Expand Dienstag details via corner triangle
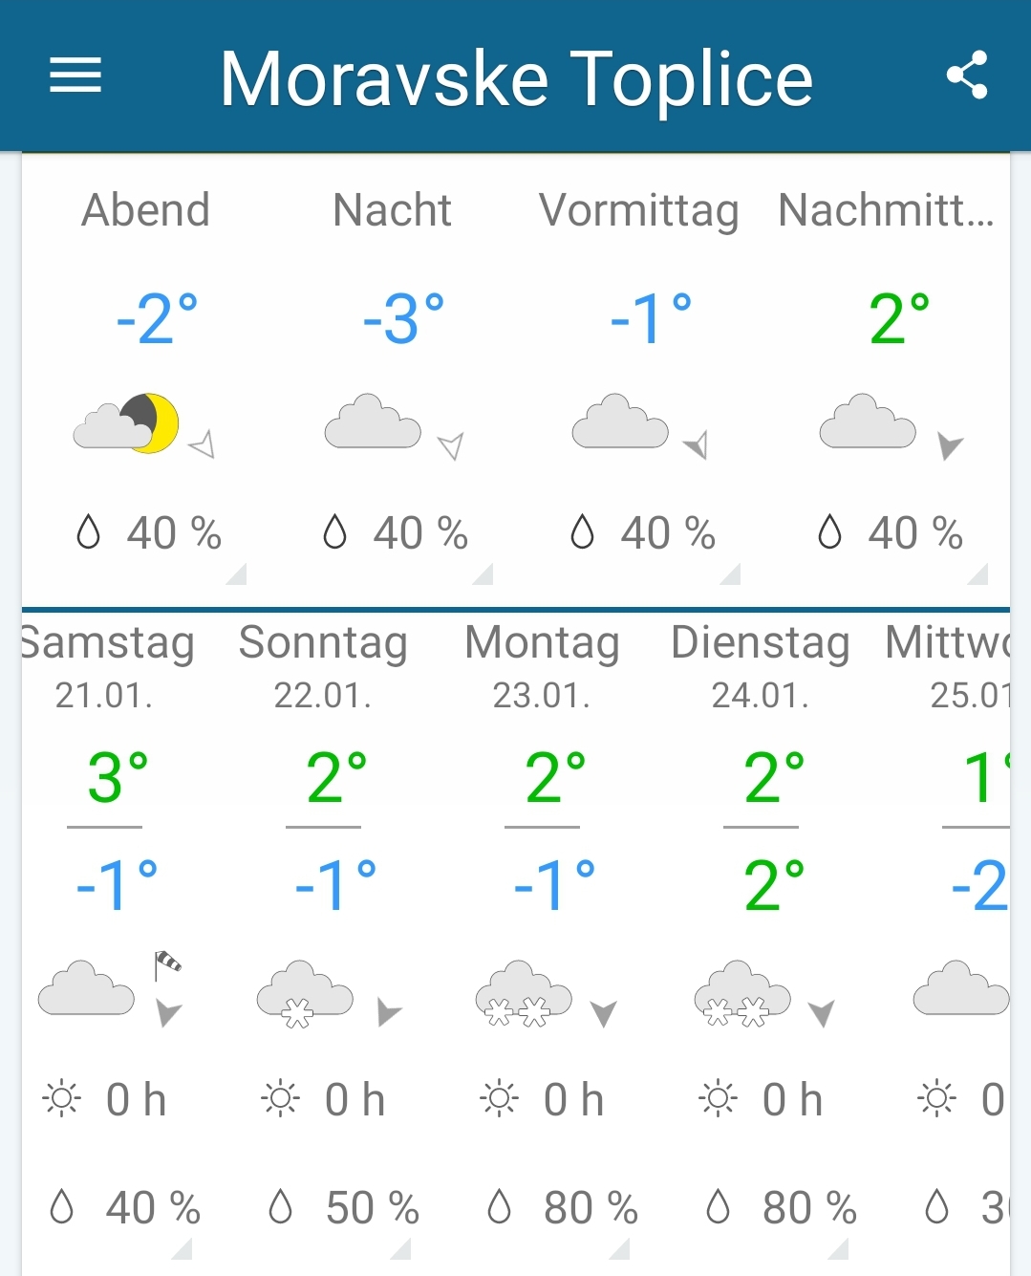The image size is (1031, 1276). coord(837,1249)
